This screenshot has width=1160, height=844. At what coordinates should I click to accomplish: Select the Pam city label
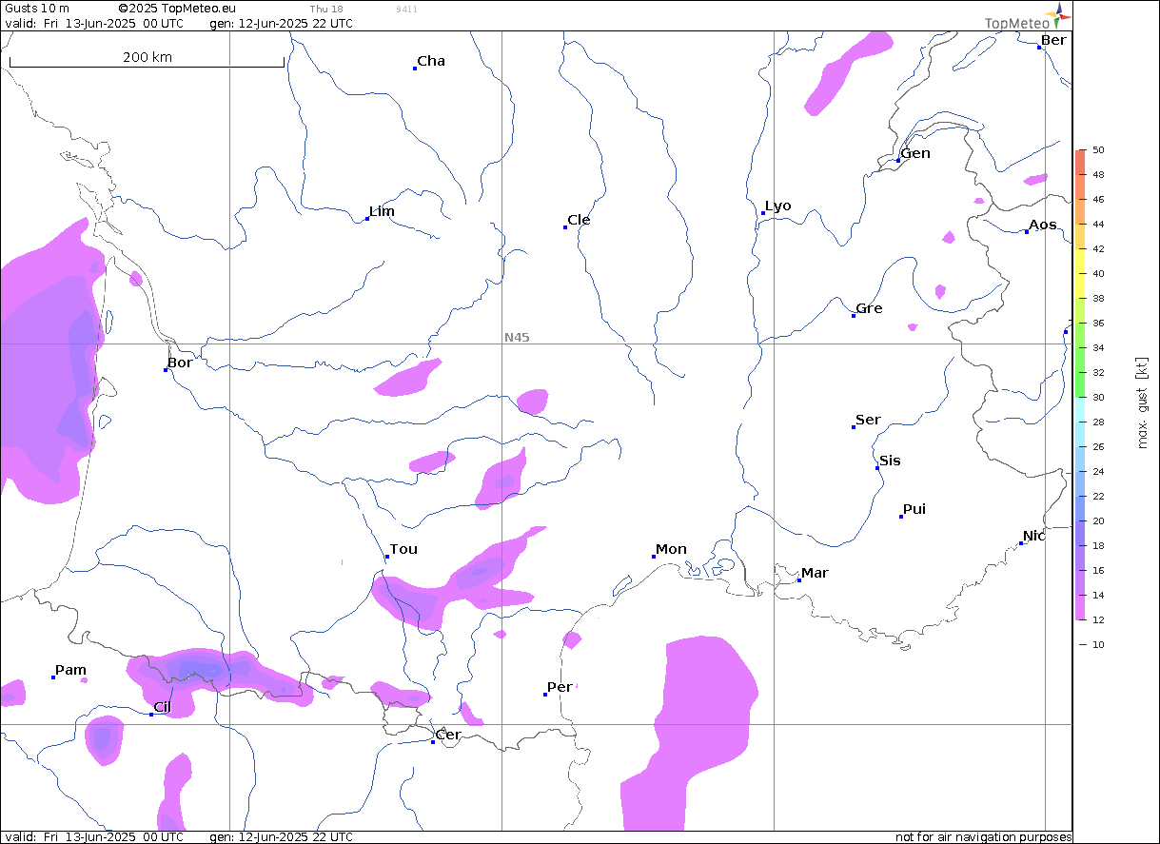(x=70, y=670)
